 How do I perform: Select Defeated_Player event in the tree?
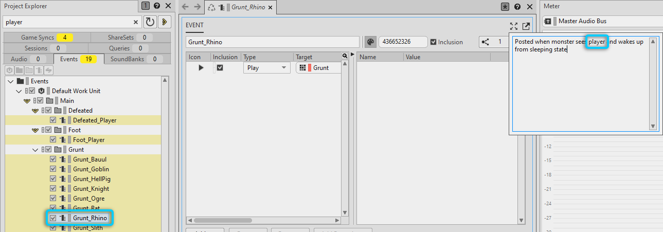[x=95, y=120]
